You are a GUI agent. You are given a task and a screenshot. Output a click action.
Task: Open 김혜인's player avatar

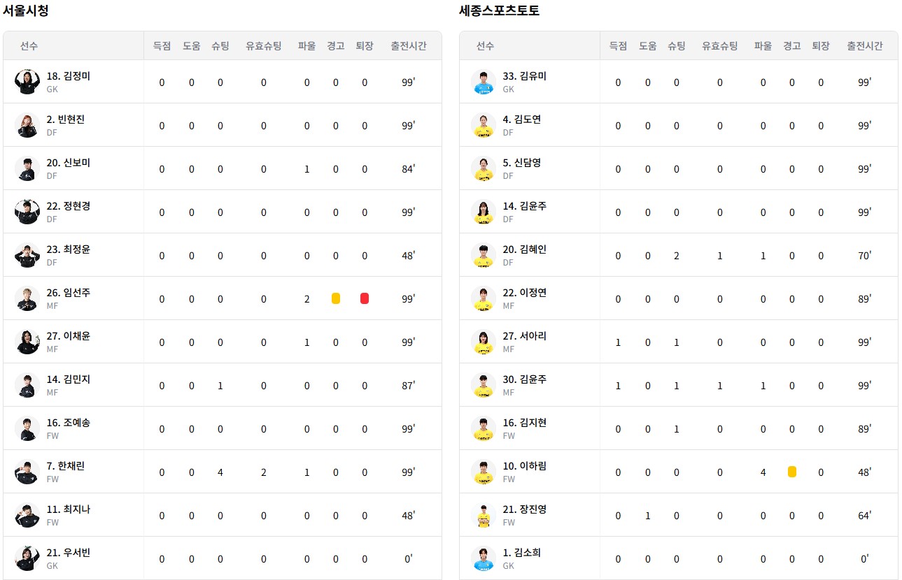point(484,255)
